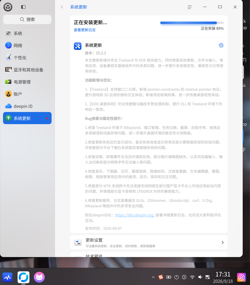Go to 个性化 settings
This screenshot has width=250, height=285.
click(27, 58)
